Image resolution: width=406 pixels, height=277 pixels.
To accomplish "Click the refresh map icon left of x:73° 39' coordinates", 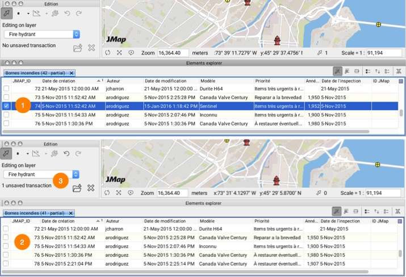I will click(x=107, y=52).
